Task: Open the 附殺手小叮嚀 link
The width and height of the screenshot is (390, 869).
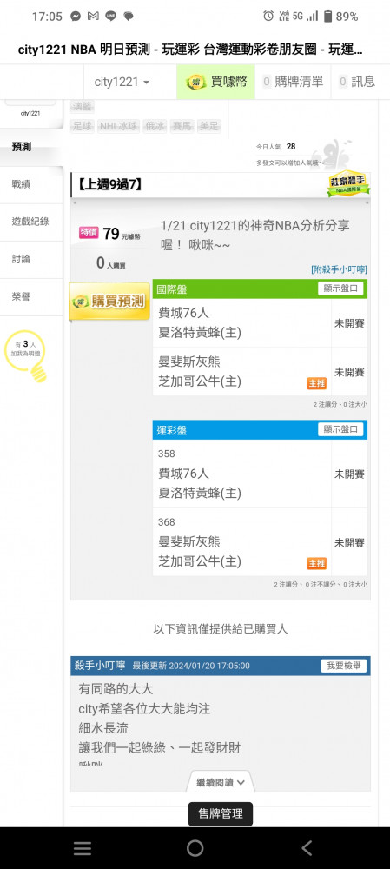Action: [x=339, y=270]
